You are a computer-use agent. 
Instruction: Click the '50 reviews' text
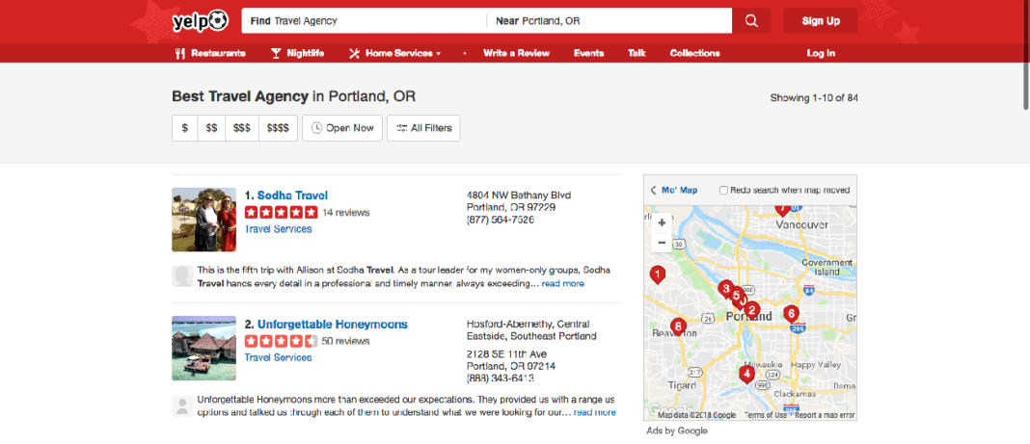346,341
